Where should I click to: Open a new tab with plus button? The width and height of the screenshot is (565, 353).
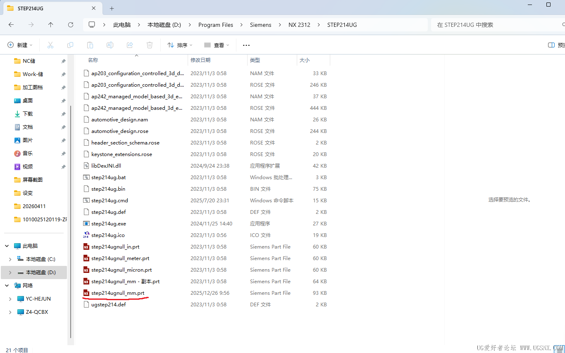click(x=112, y=8)
